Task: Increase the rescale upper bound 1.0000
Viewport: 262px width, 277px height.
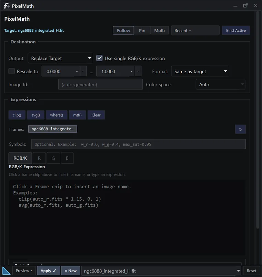Action: coord(132,71)
